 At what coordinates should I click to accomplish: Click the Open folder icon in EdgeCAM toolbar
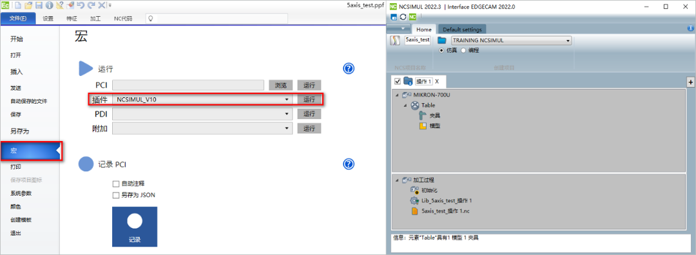[28, 5]
